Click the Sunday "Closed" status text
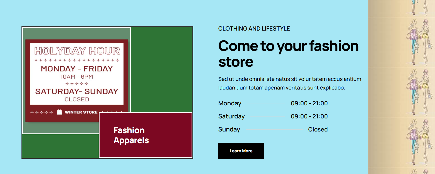 (x=318, y=130)
